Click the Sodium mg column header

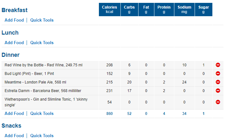(x=184, y=10)
